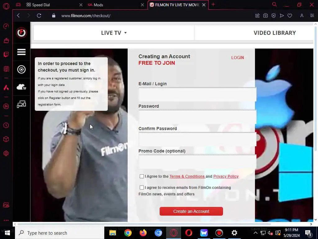318x239 pixels.
Task: Click the address bar URL
Action: tap(86, 16)
